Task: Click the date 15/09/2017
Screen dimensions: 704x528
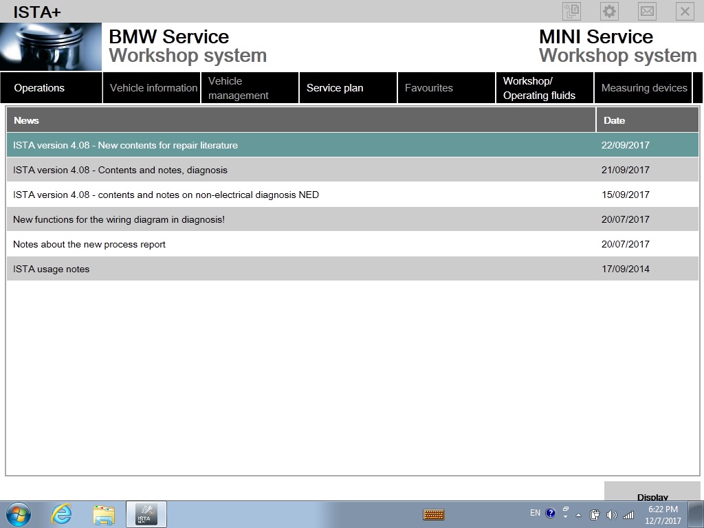Action: click(626, 195)
